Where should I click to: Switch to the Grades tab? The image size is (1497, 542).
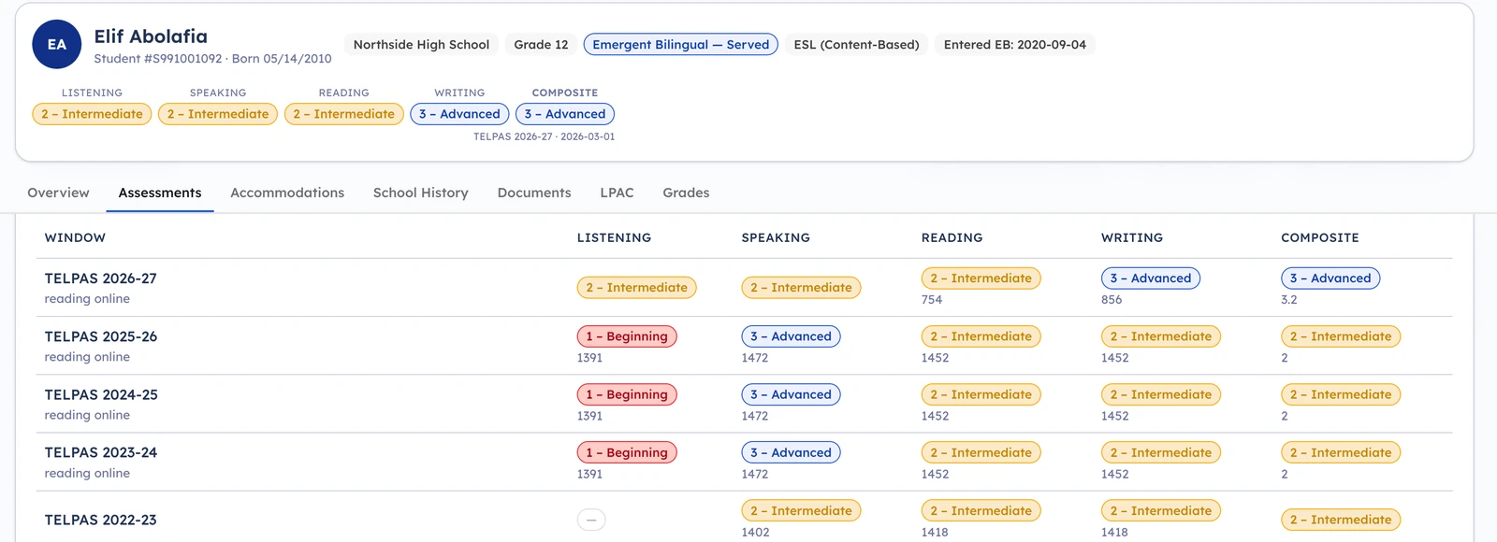[686, 193]
